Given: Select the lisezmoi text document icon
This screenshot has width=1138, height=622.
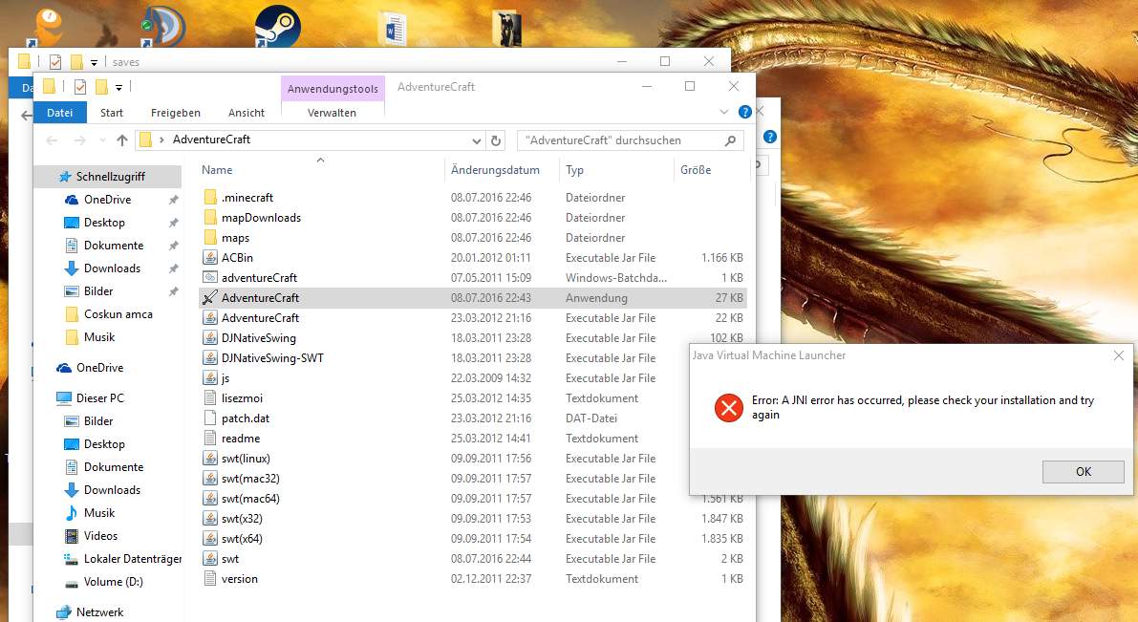Looking at the screenshot, I should click(210, 397).
